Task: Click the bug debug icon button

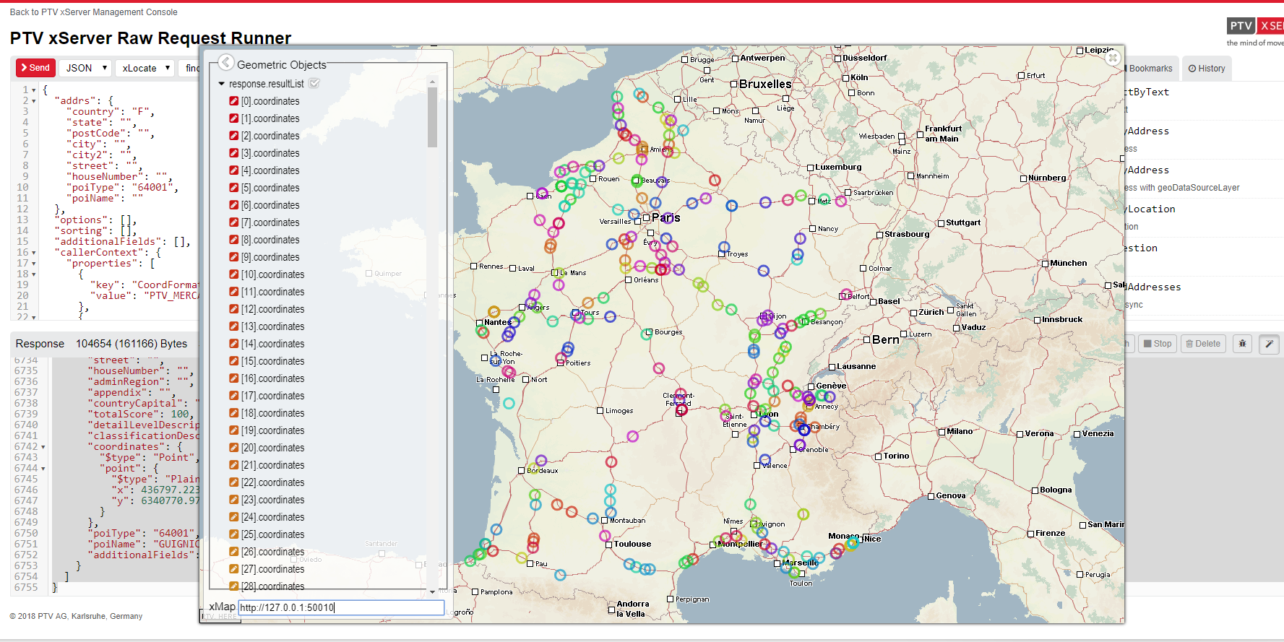Action: pyautogui.click(x=1242, y=344)
